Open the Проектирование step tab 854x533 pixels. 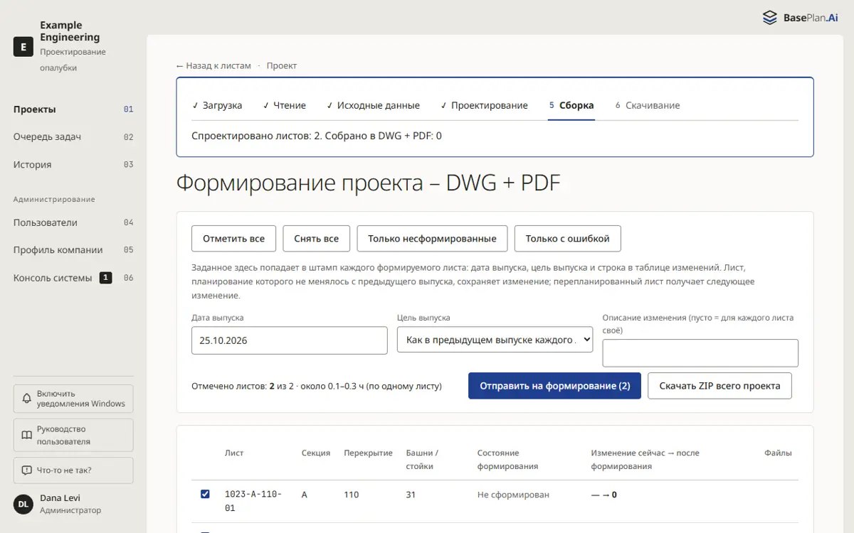tap(484, 105)
